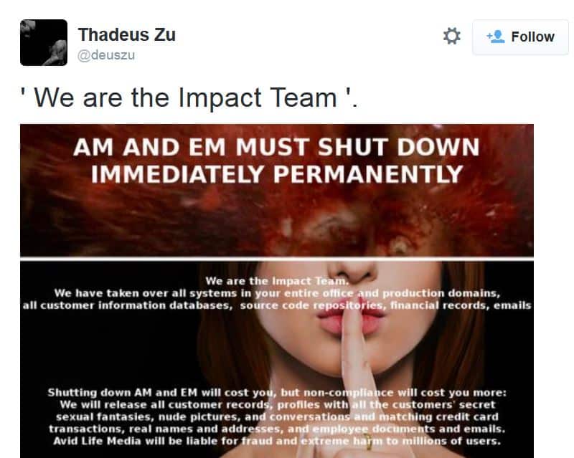Visit the @deuszu handle link

point(106,55)
